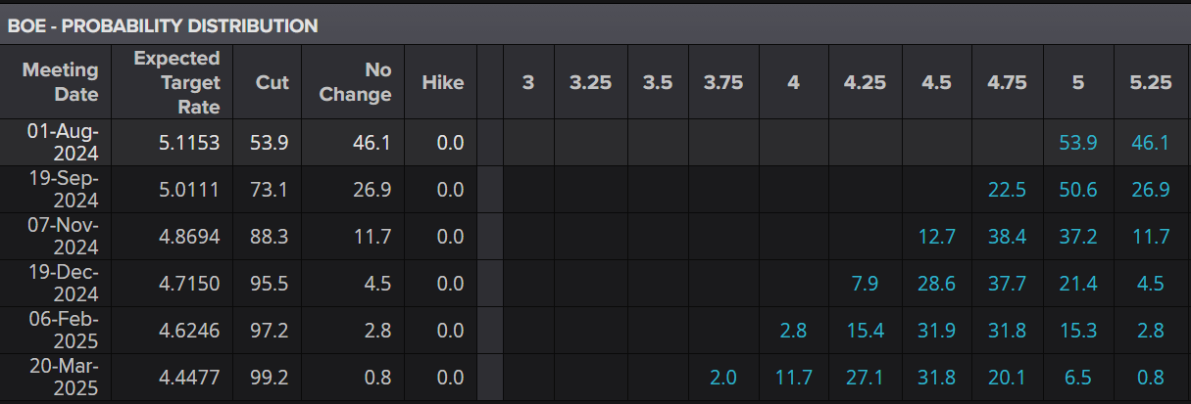Click the No Change column header
This screenshot has height=404, width=1191.
click(x=367, y=82)
